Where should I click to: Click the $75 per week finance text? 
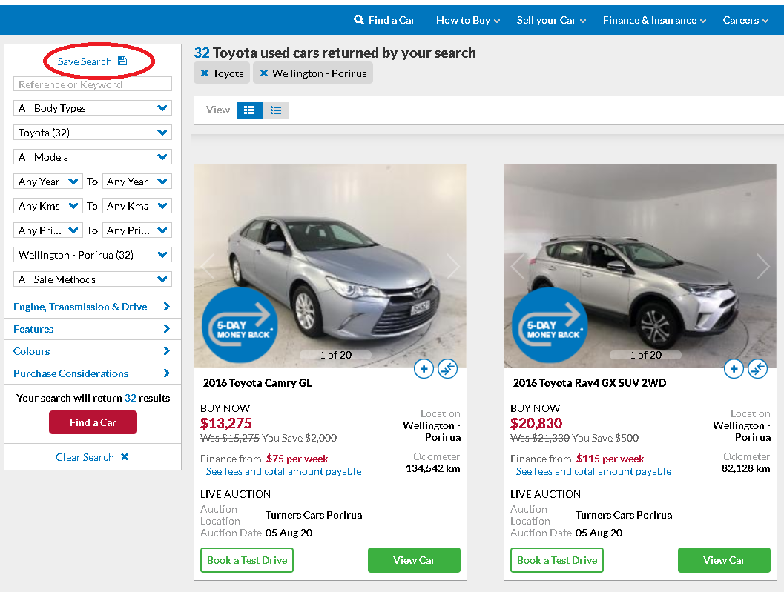297,459
